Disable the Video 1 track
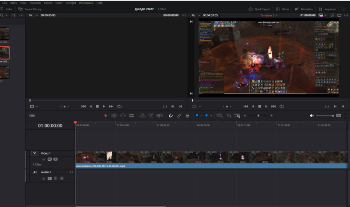 pyautogui.click(x=56, y=159)
